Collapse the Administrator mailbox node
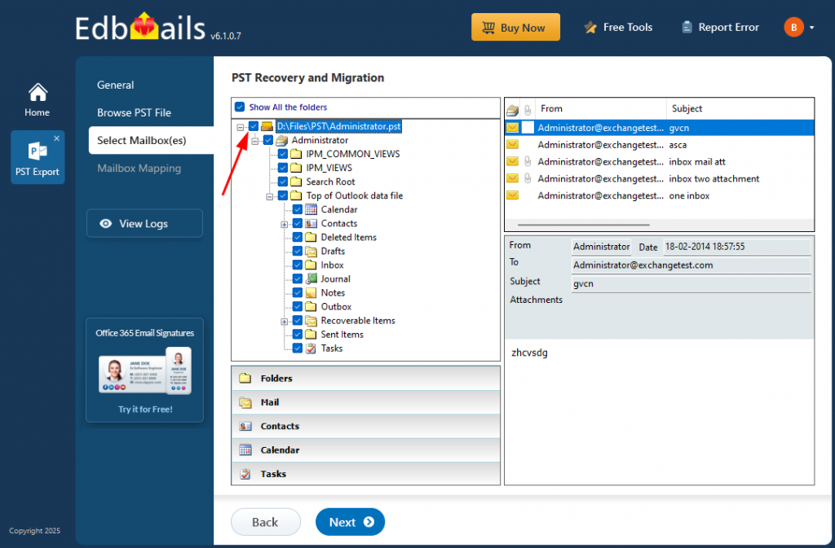The image size is (835, 548). (255, 141)
